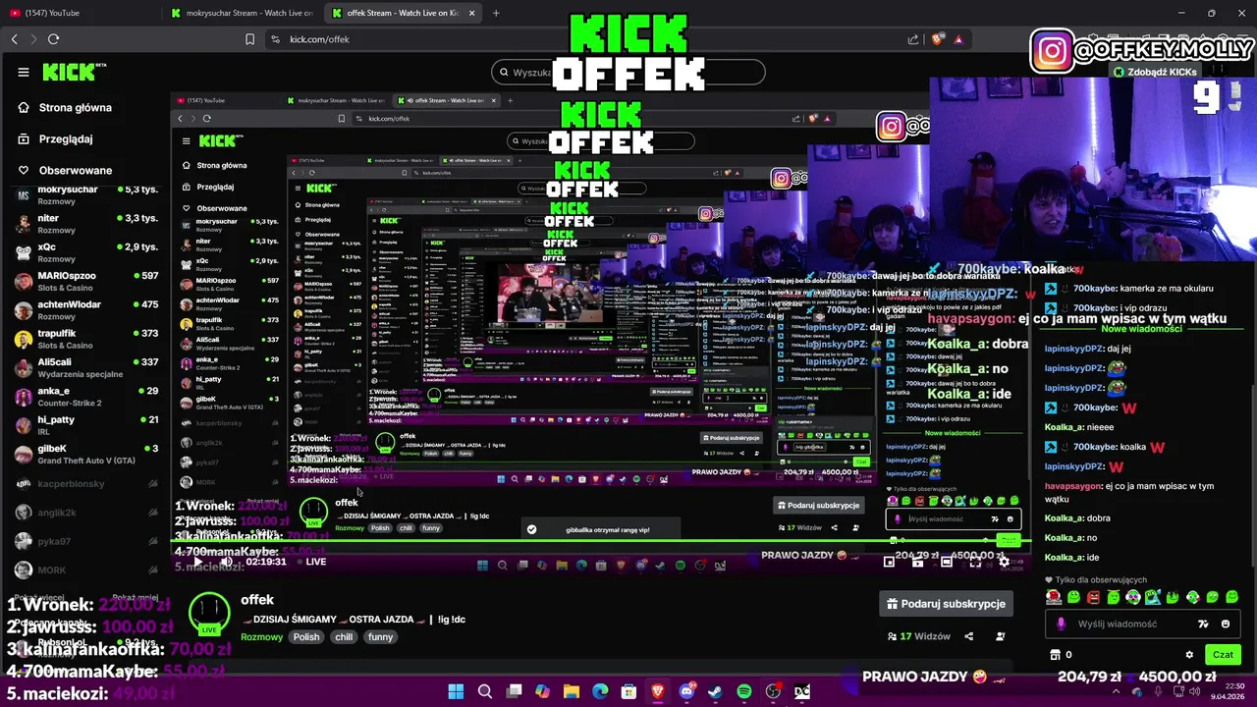Click the search magnifier in Kick search
The image size is (1257, 707).
504,72
